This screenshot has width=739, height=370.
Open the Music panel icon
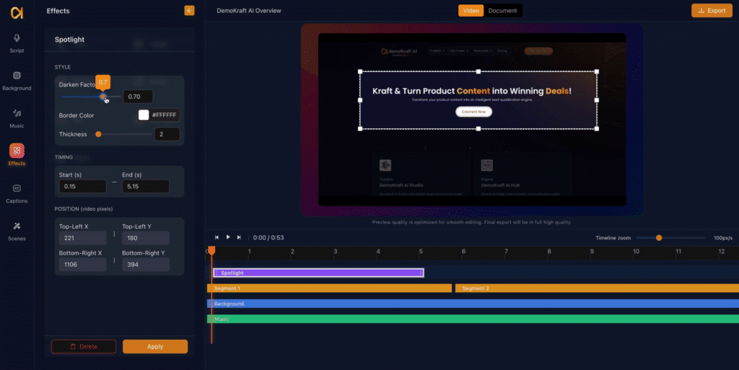[17, 116]
